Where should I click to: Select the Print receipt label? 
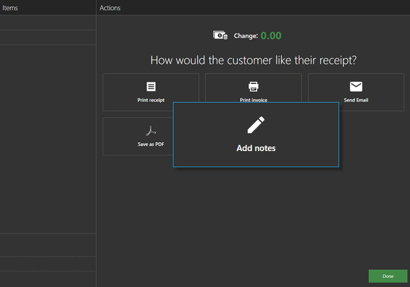[151, 100]
